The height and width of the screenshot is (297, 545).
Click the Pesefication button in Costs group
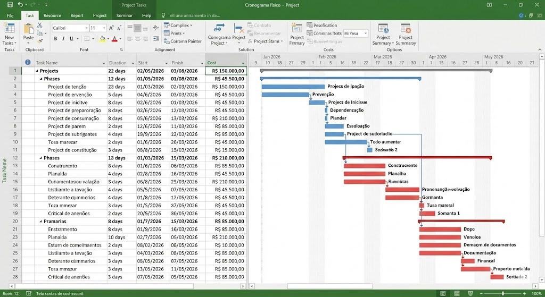tap(321, 25)
